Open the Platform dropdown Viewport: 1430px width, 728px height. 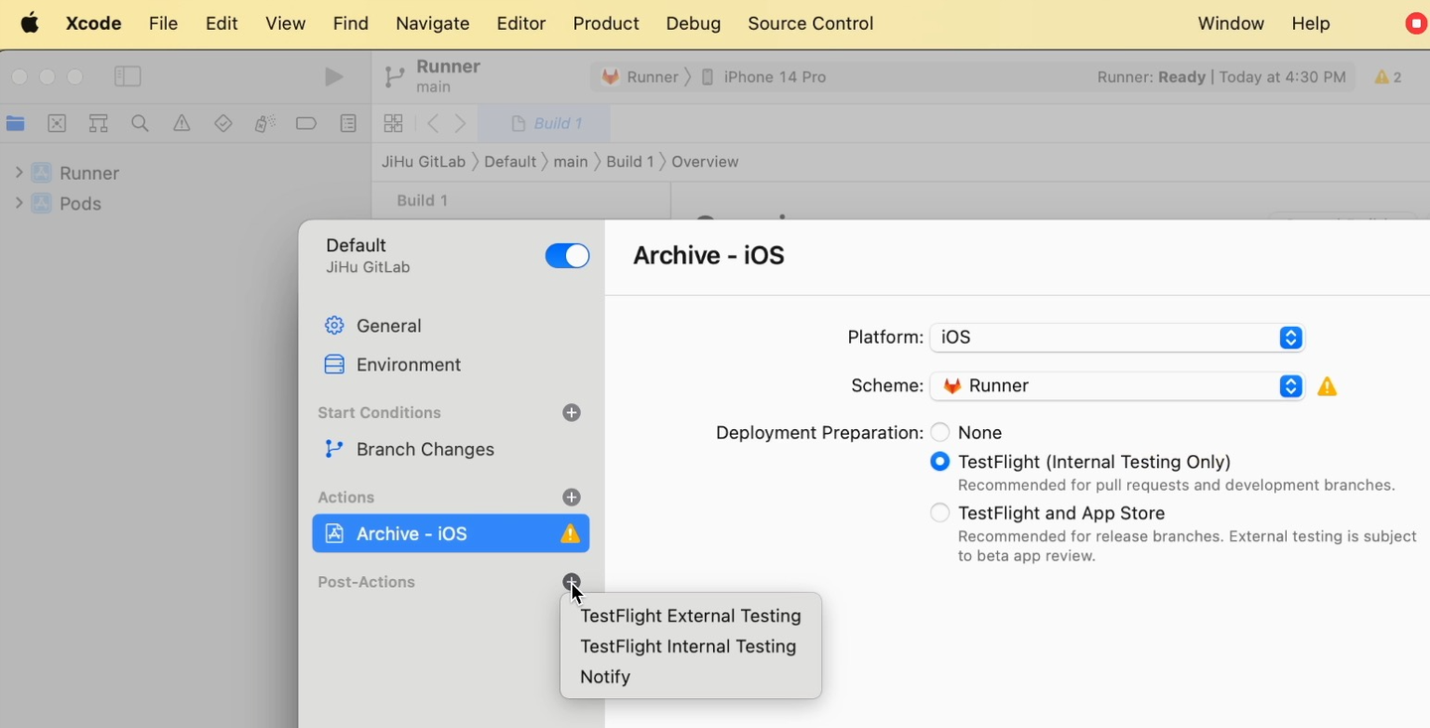click(1116, 338)
